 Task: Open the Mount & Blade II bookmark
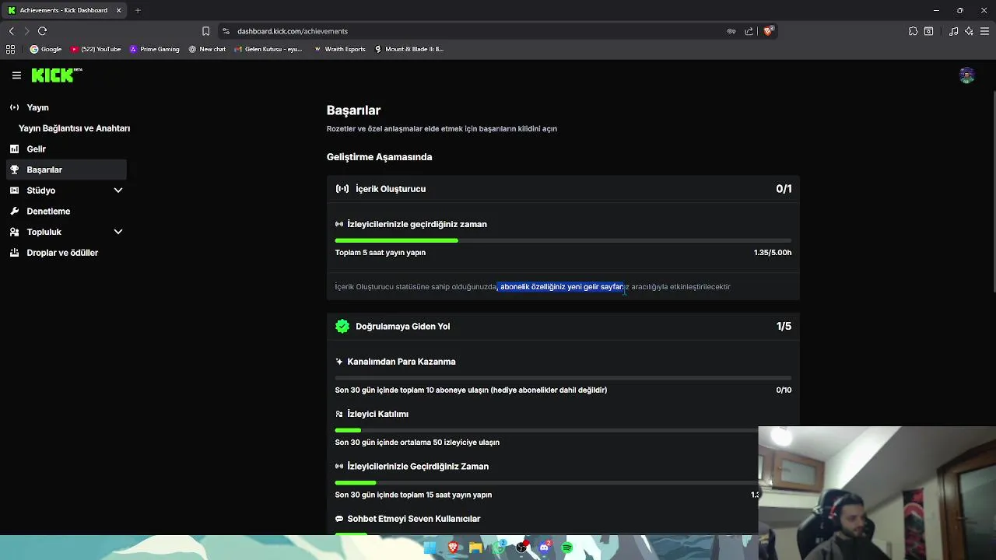(409, 49)
